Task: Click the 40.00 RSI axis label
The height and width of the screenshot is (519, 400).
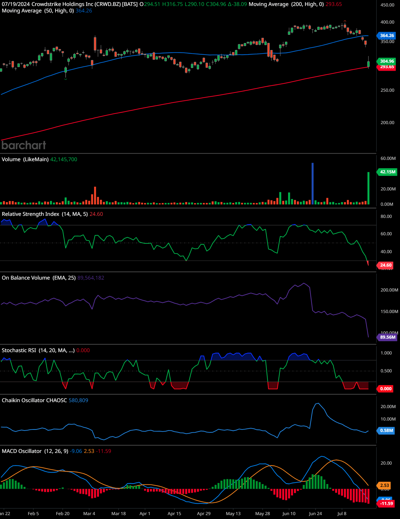Action: pos(386,252)
